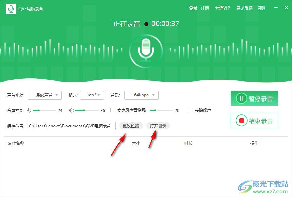Open the 声音来源 source dropdown
292x197 pixels.
[x=44, y=95]
